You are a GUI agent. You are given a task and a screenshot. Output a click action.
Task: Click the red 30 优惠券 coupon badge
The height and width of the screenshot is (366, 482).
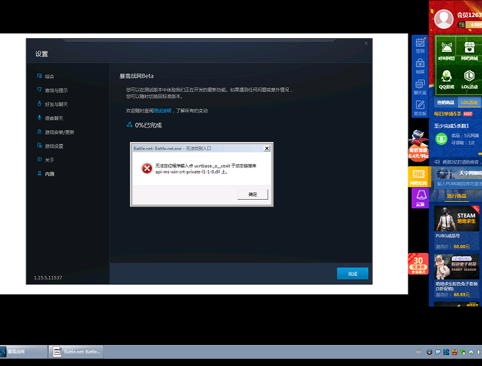coord(418,263)
